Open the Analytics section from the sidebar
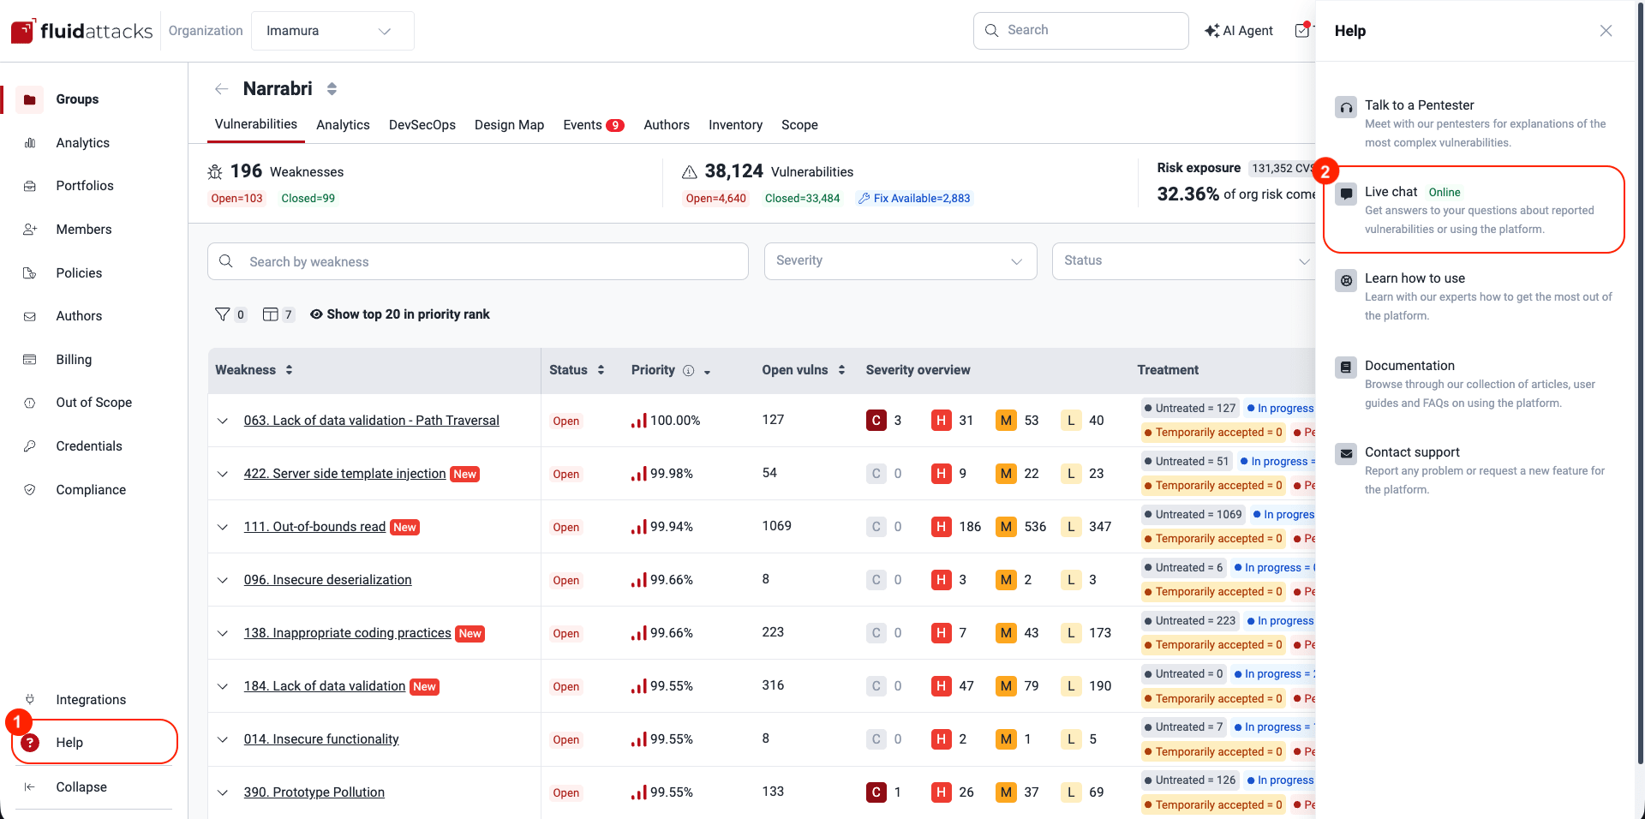Image resolution: width=1645 pixels, height=819 pixels. [x=82, y=142]
